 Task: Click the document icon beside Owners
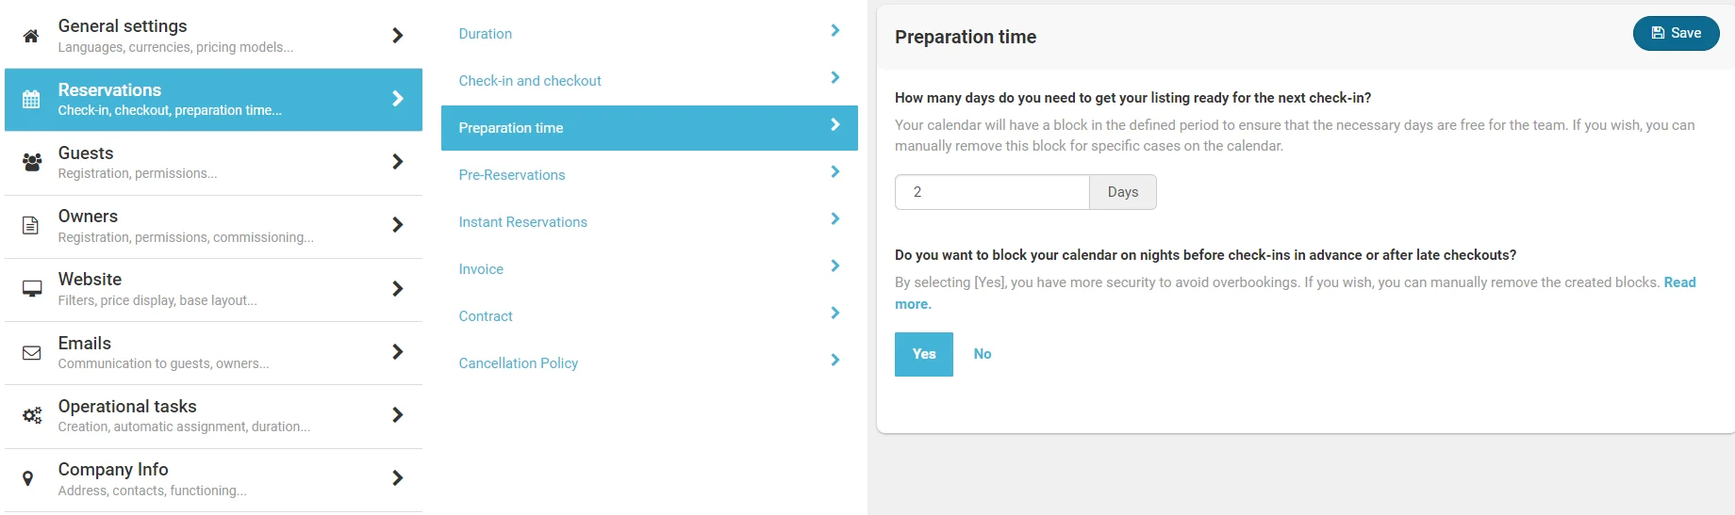tap(31, 225)
